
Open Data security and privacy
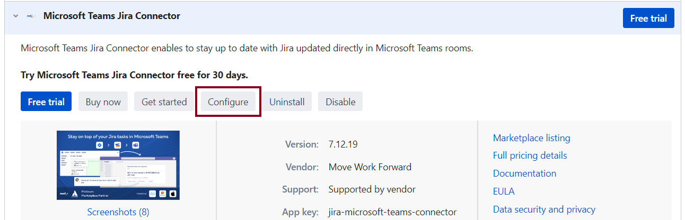tap(544, 209)
